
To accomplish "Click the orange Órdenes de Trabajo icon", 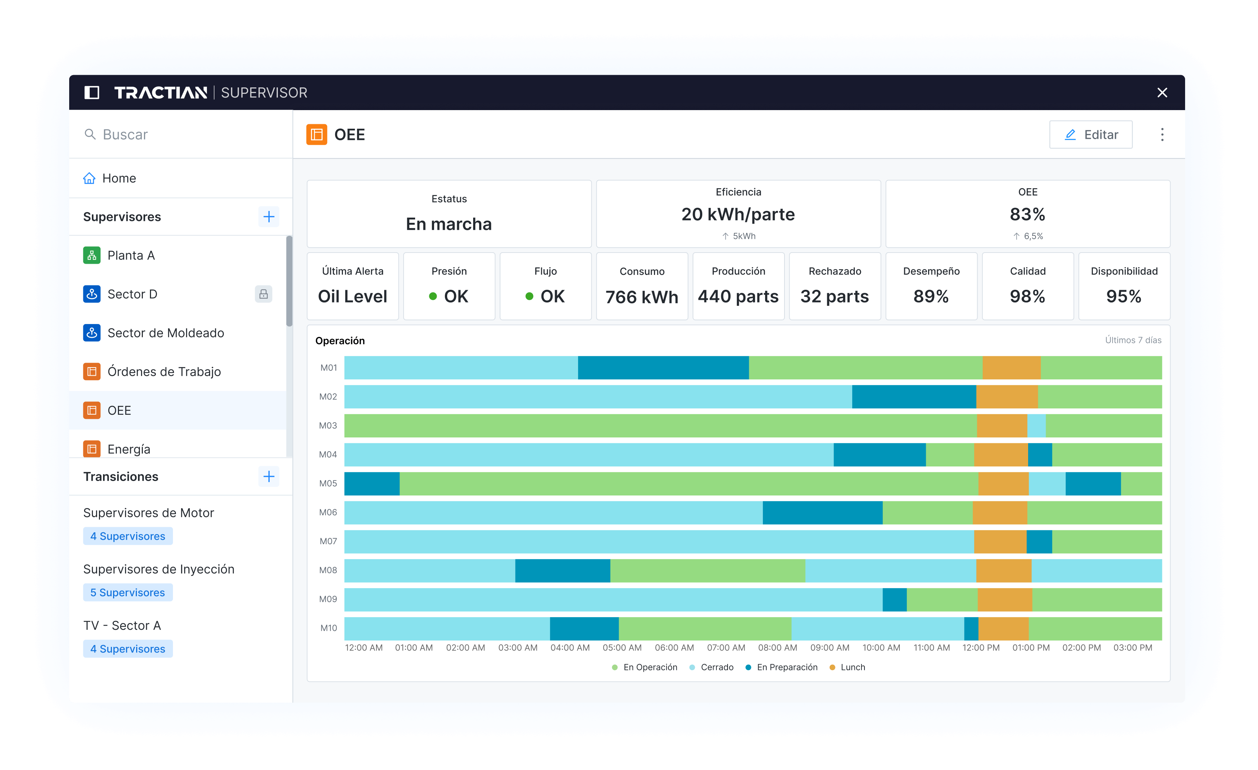I will coord(92,372).
